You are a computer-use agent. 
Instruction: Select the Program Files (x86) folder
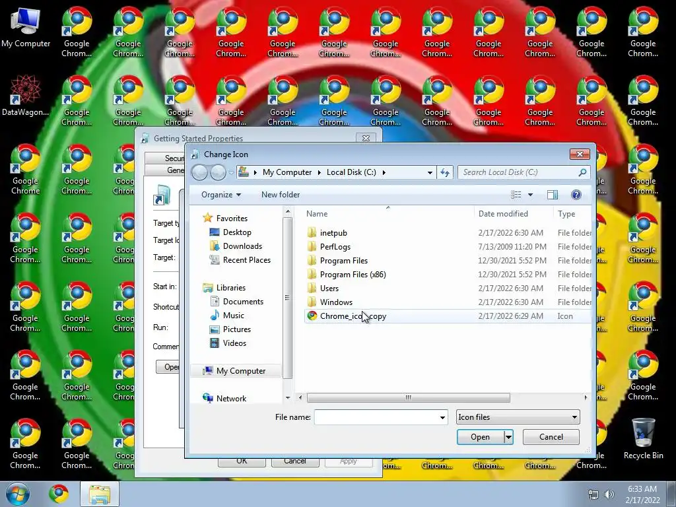click(448, 274)
